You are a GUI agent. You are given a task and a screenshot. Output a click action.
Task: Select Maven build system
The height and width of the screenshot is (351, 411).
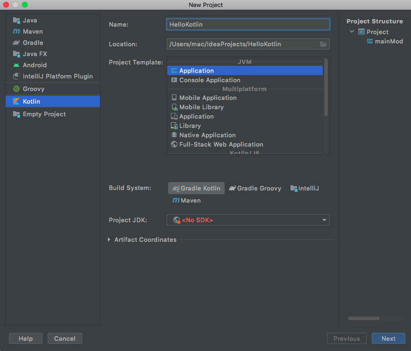point(187,200)
